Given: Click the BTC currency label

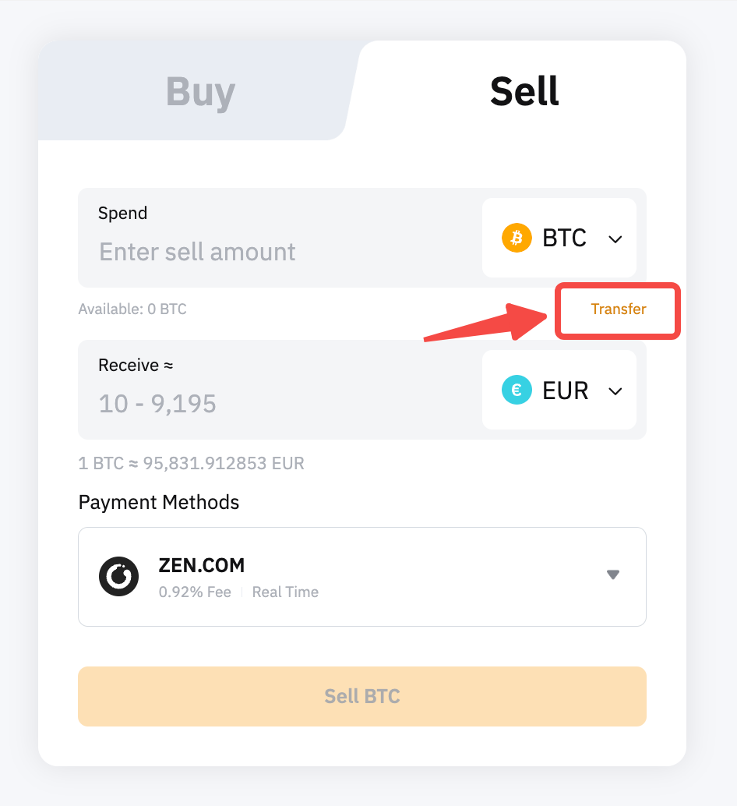Looking at the screenshot, I should (x=564, y=238).
